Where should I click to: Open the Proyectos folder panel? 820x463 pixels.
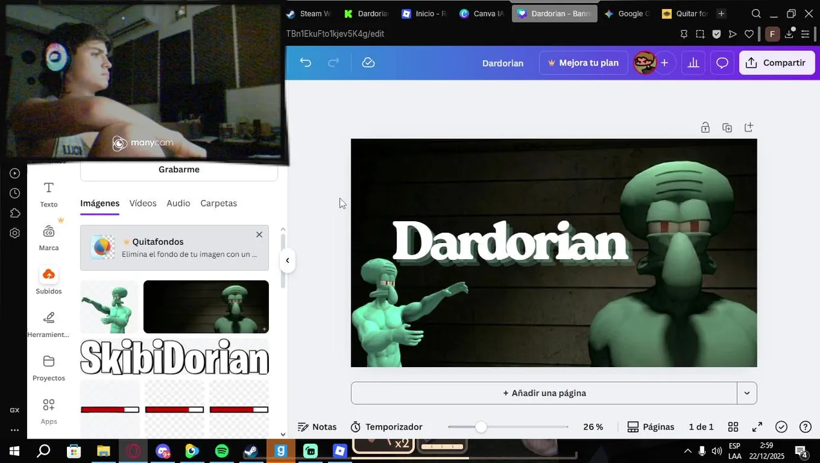click(x=49, y=368)
